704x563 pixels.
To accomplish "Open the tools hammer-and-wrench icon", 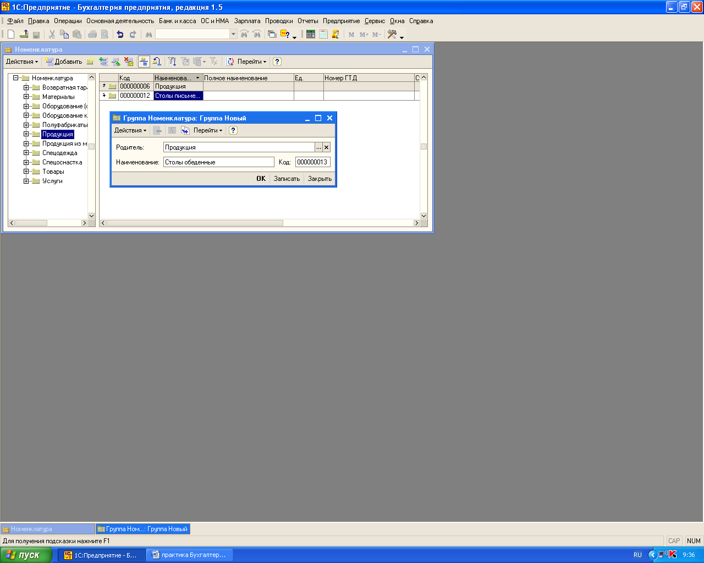I will [x=392, y=34].
